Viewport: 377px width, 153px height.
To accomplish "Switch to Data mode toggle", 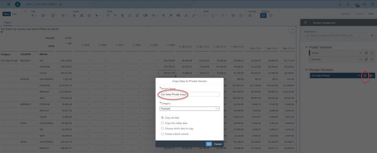I will 14,14.
